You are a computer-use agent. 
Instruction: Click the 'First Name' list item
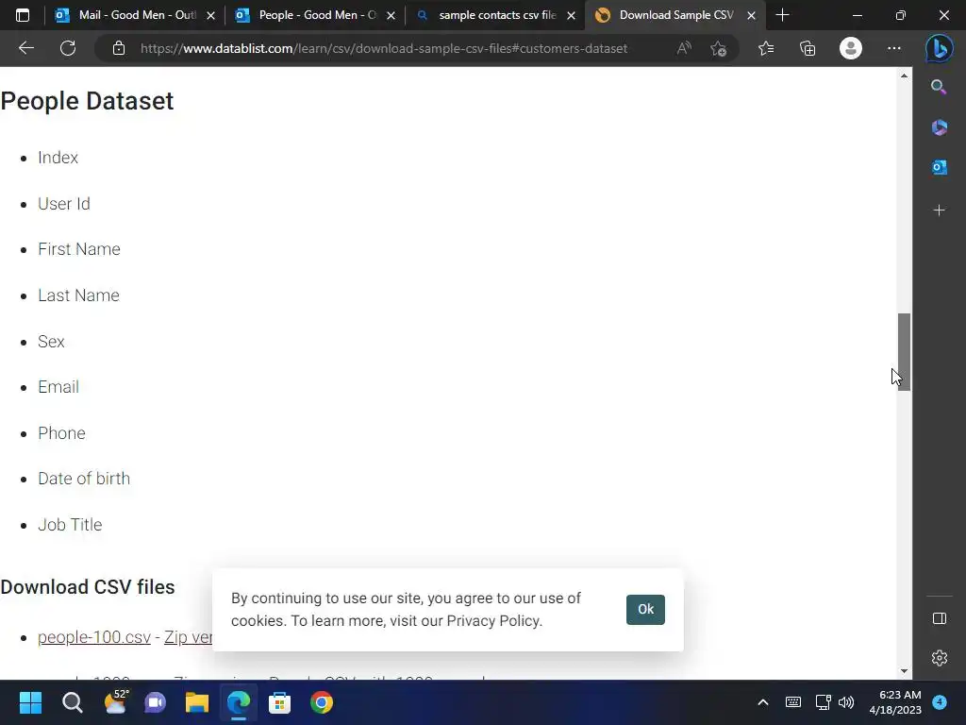[79, 249]
